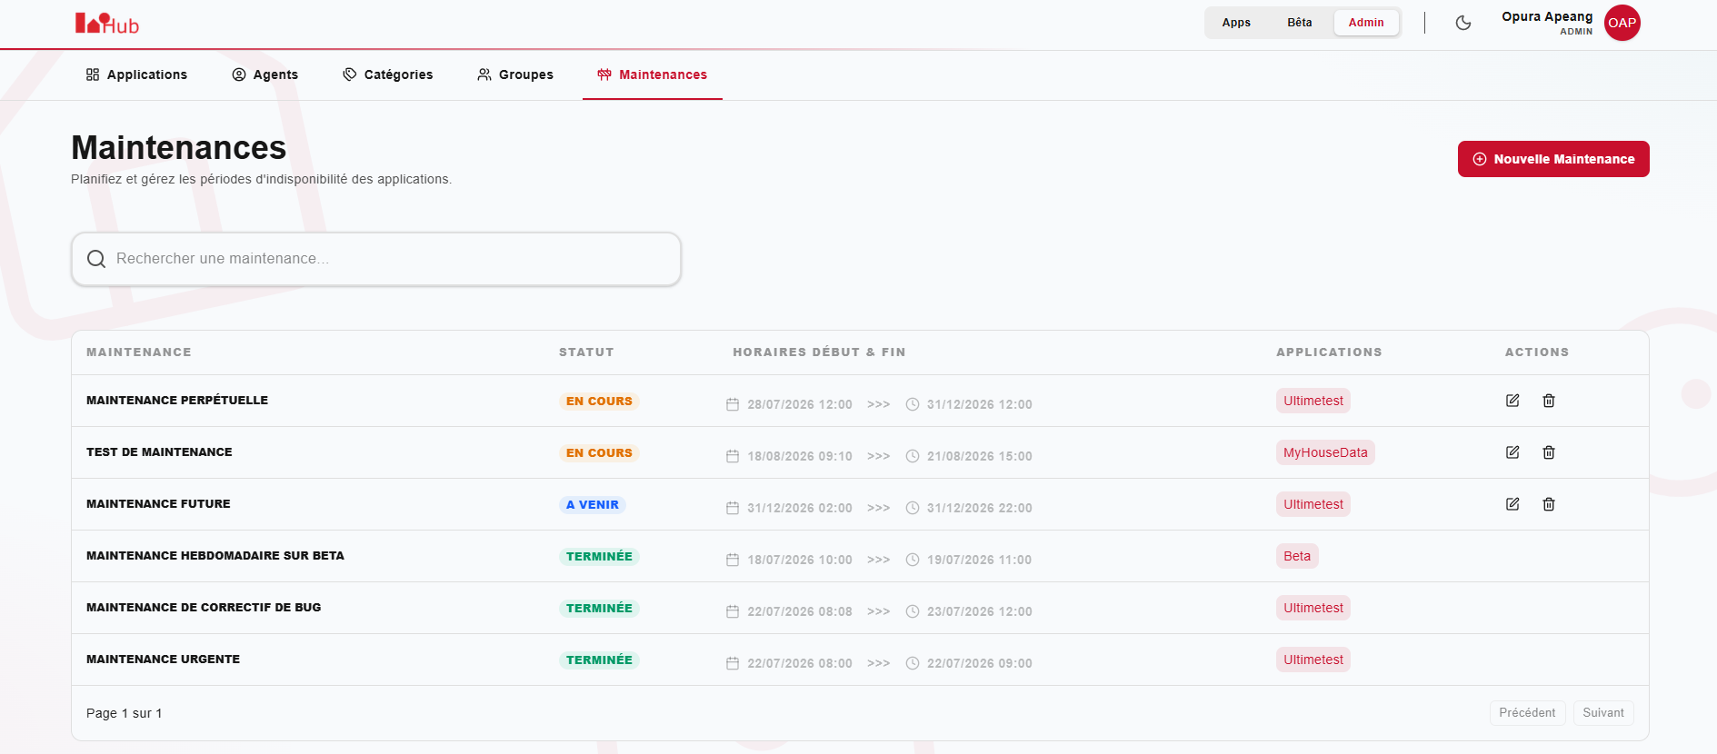
Task: Click the Beta application tag
Action: [x=1297, y=556]
